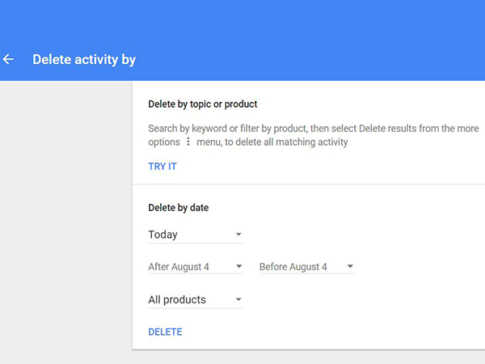Click the divider between the two delete sections
Screen dimensions: 485x364
307,184
